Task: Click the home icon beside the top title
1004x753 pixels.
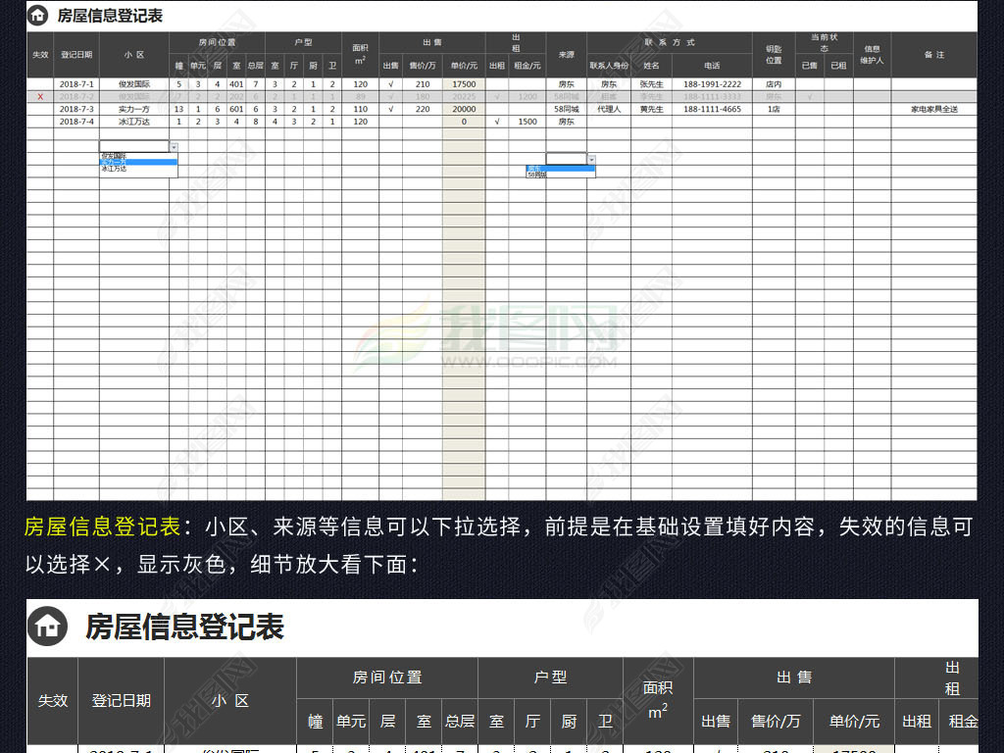Action: [38, 16]
